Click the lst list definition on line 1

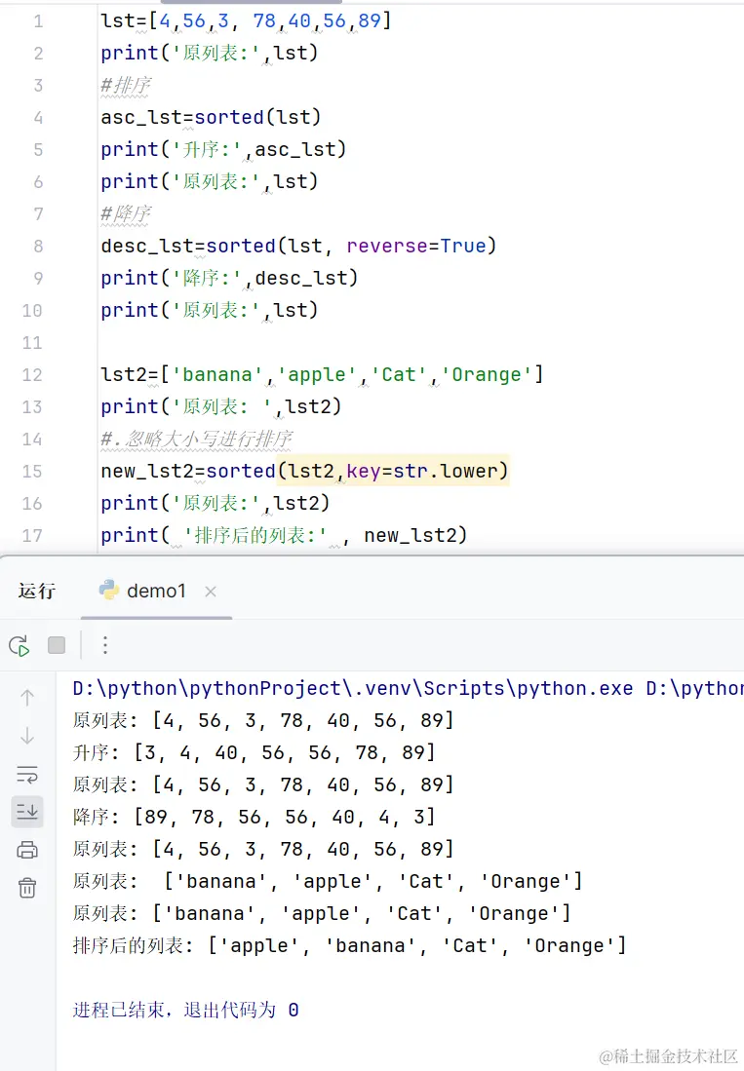[246, 20]
